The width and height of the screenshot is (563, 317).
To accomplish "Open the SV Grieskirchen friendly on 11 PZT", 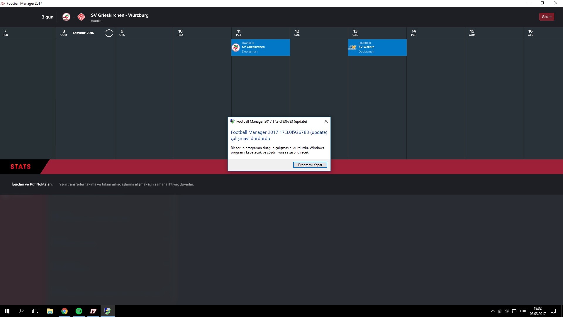I will (260, 48).
